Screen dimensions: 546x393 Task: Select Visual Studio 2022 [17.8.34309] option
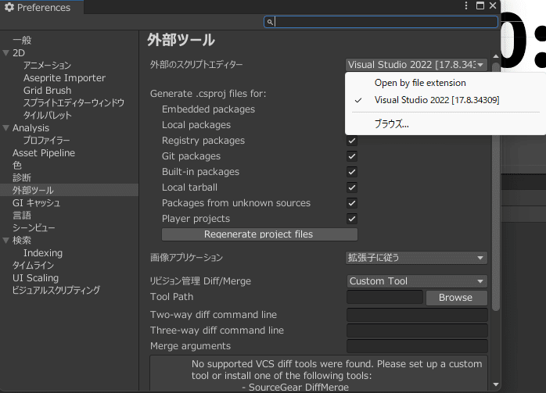[436, 100]
